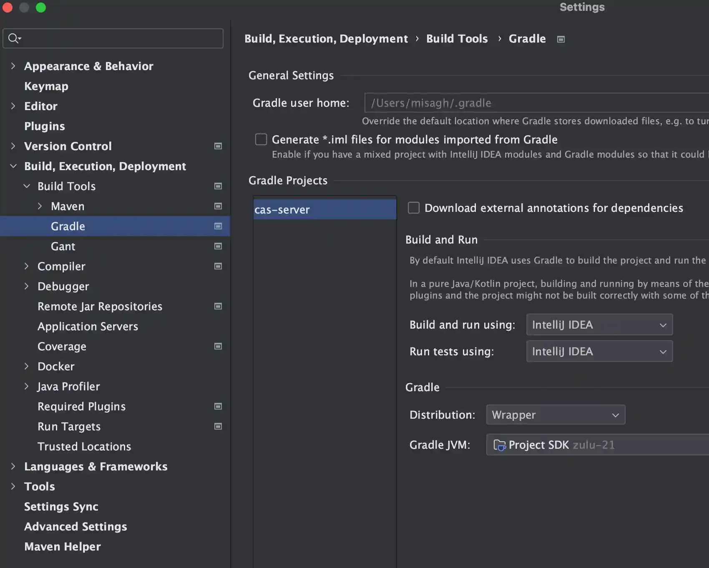
Task: Open the Build and run using dropdown
Action: pos(599,325)
